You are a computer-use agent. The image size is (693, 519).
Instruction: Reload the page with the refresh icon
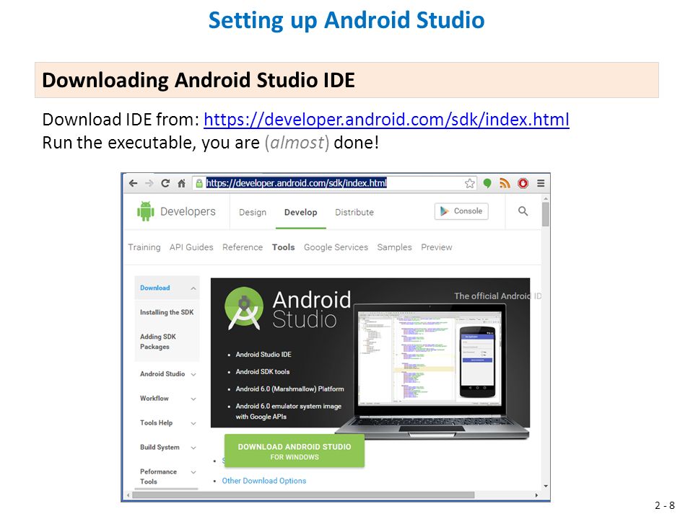pos(165,183)
